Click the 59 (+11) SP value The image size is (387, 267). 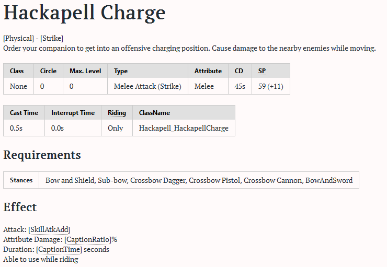271,86
